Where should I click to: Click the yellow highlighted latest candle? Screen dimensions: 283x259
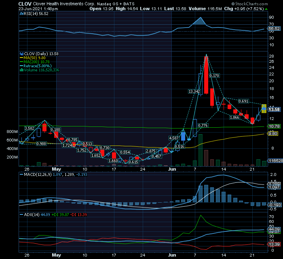point(264,109)
